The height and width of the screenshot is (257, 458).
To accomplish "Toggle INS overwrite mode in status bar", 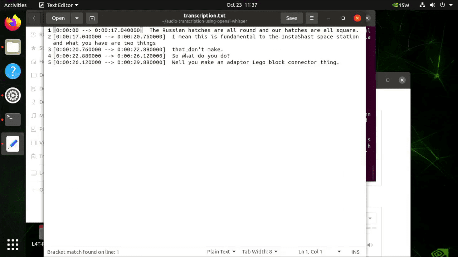I will (x=355, y=252).
